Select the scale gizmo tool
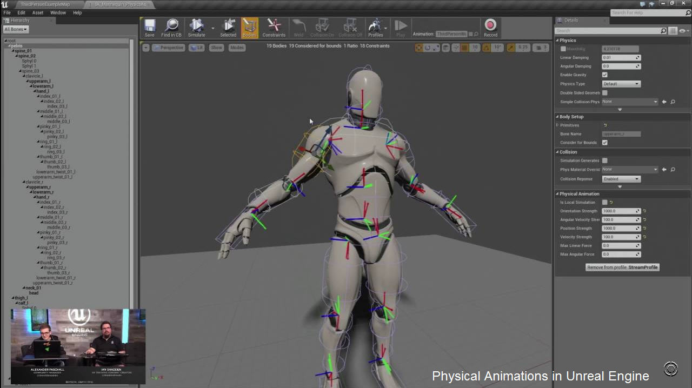Screen dimensions: 692x388 click(436, 48)
